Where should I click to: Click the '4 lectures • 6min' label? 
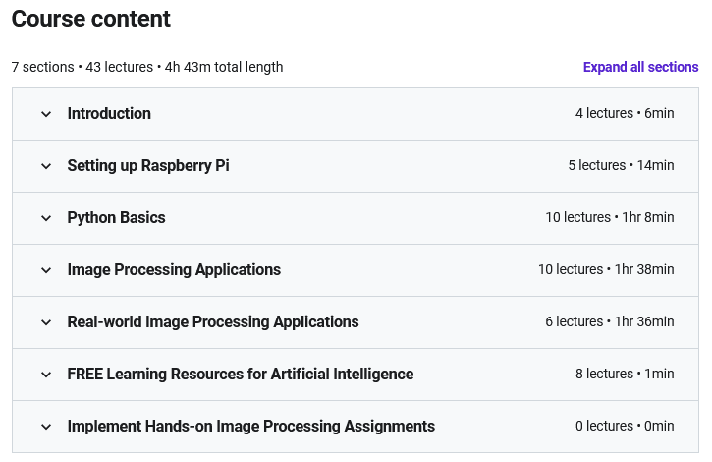click(x=625, y=114)
